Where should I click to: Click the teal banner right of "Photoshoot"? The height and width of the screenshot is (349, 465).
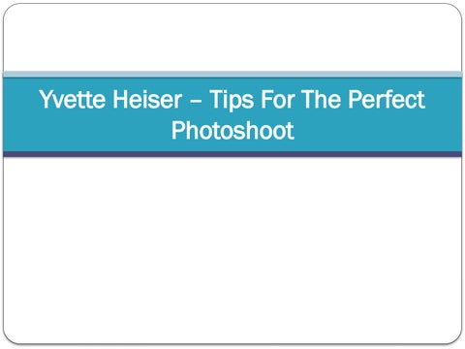point(378,130)
